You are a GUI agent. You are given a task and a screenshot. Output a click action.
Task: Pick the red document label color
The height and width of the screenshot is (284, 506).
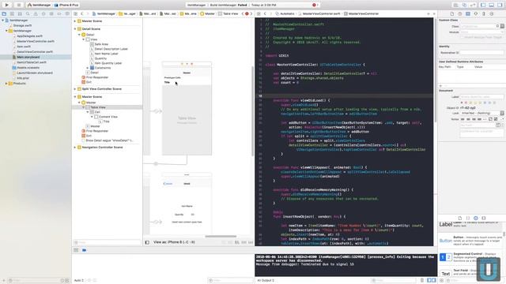(x=466, y=103)
